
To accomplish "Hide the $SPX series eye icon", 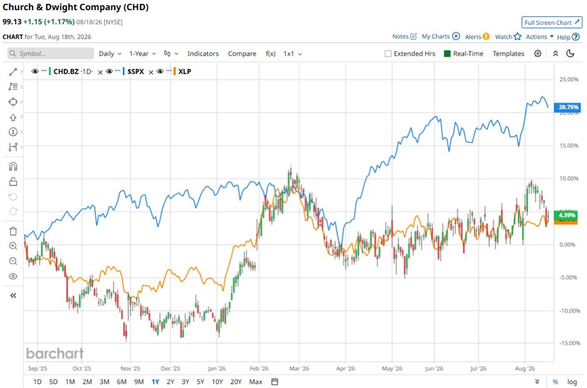I will [x=109, y=71].
